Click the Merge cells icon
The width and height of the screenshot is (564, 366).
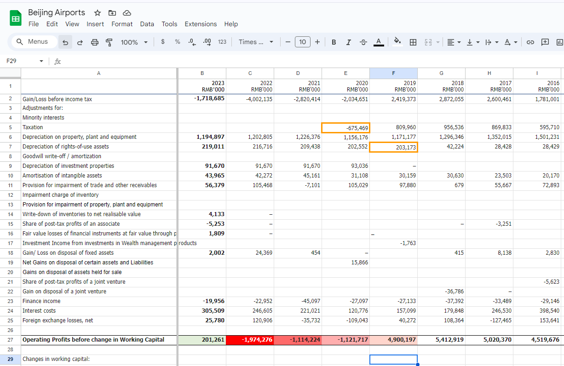[428, 42]
